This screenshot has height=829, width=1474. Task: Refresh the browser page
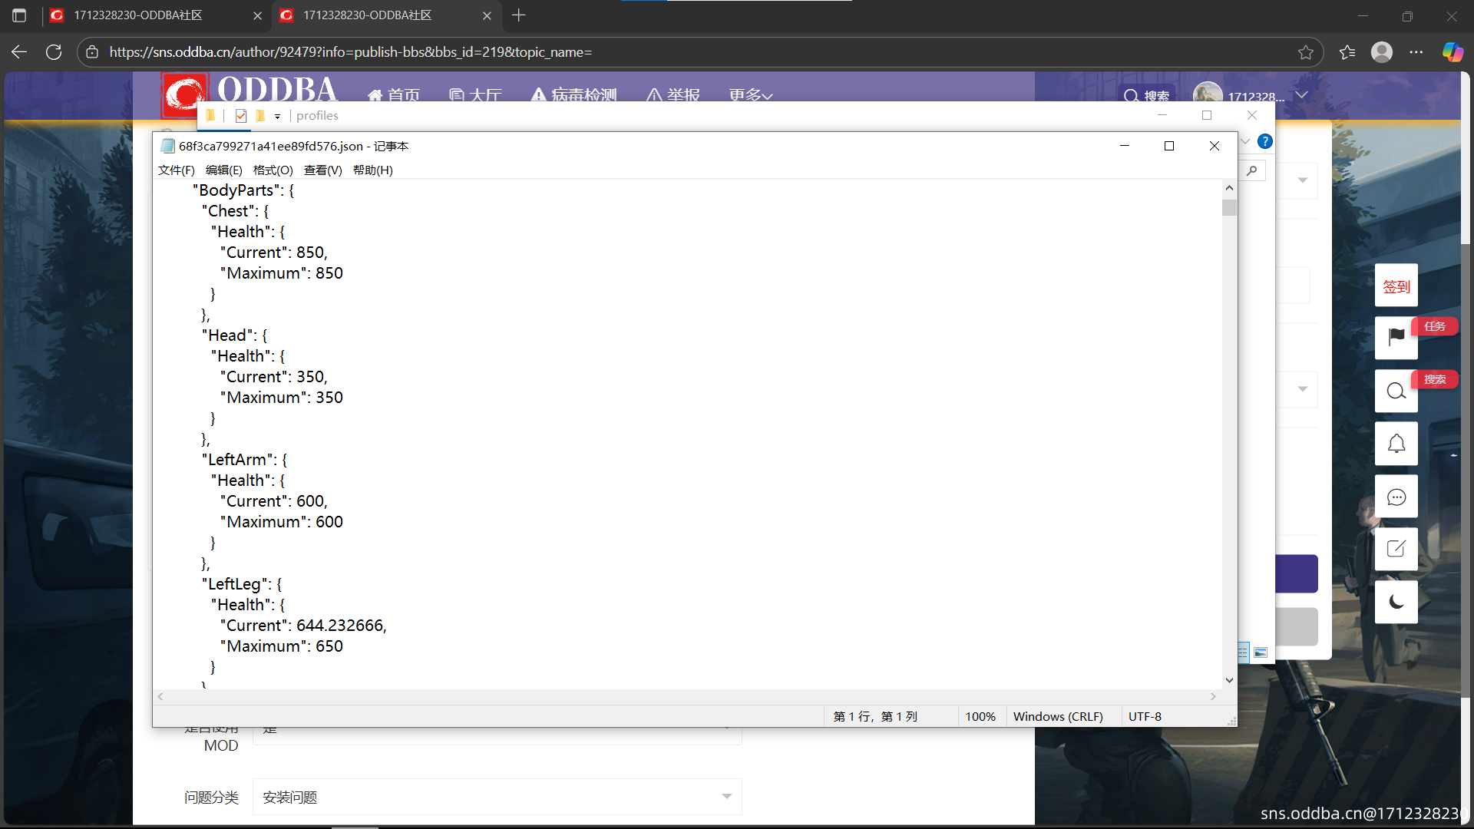tap(54, 52)
